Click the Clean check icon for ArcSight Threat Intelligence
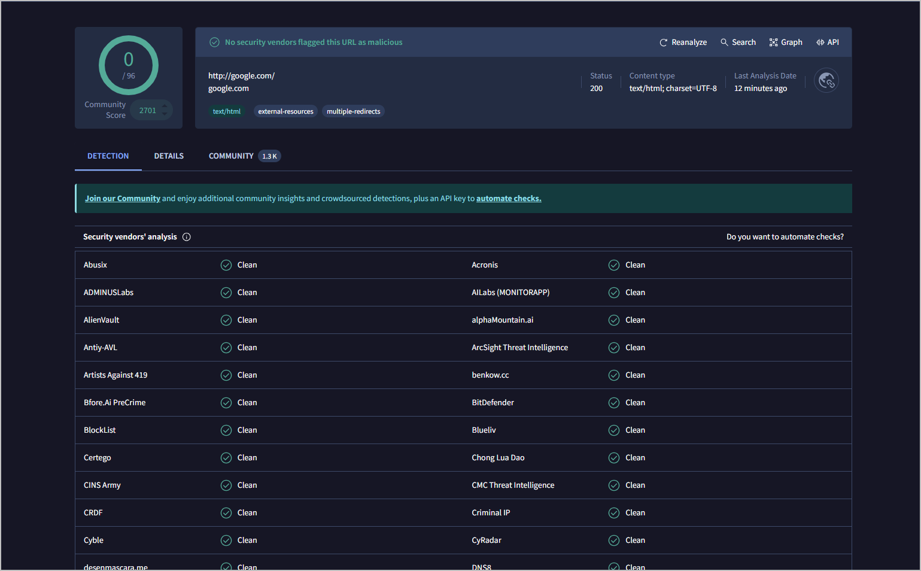The height and width of the screenshot is (571, 921). point(614,348)
